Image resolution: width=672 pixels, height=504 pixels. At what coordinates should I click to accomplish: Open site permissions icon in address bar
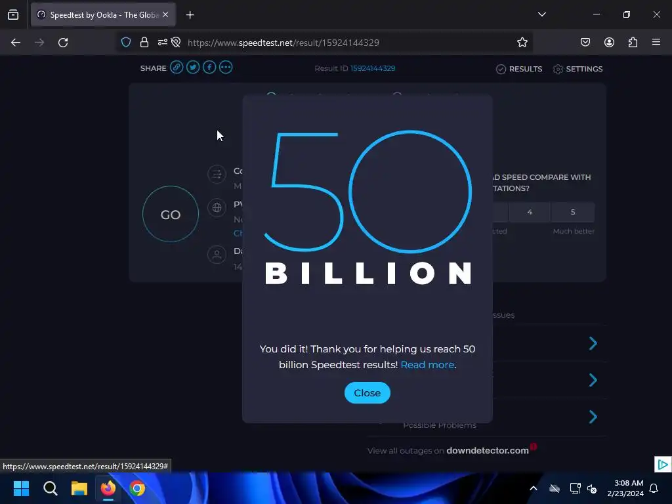(163, 43)
